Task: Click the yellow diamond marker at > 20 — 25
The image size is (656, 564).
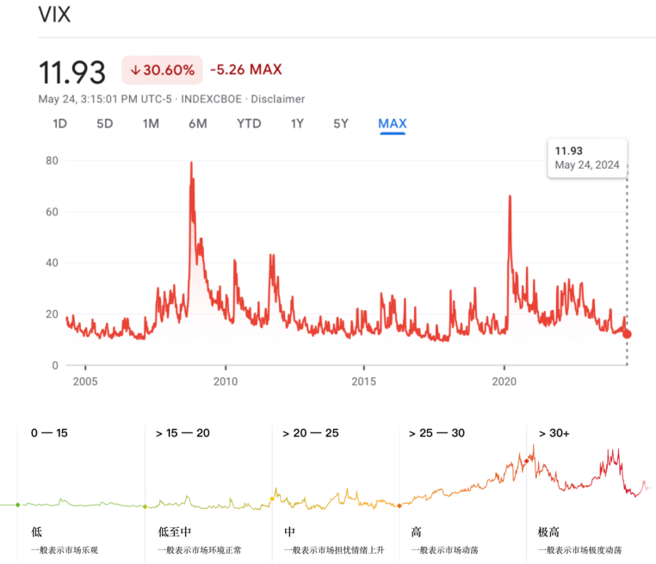Action: click(272, 499)
